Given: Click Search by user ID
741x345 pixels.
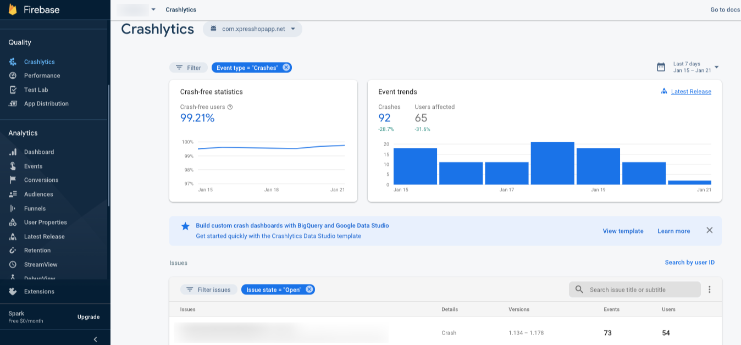Looking at the screenshot, I should [x=690, y=263].
